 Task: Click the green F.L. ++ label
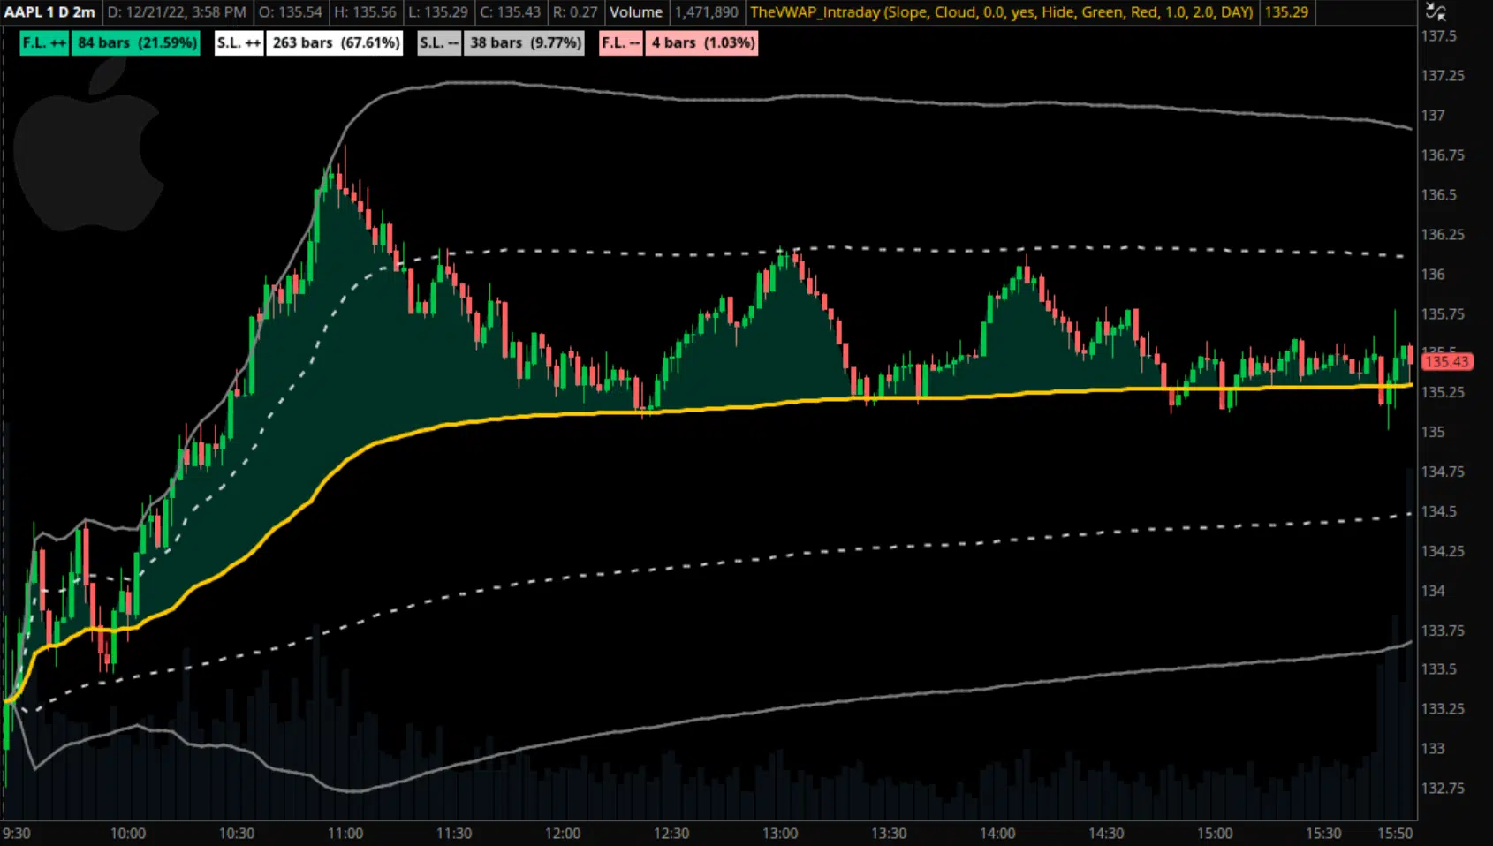(44, 42)
